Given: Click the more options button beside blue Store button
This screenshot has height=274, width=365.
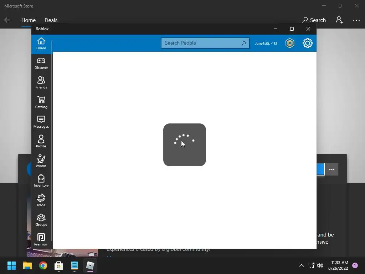Looking at the screenshot, I should pos(332,169).
